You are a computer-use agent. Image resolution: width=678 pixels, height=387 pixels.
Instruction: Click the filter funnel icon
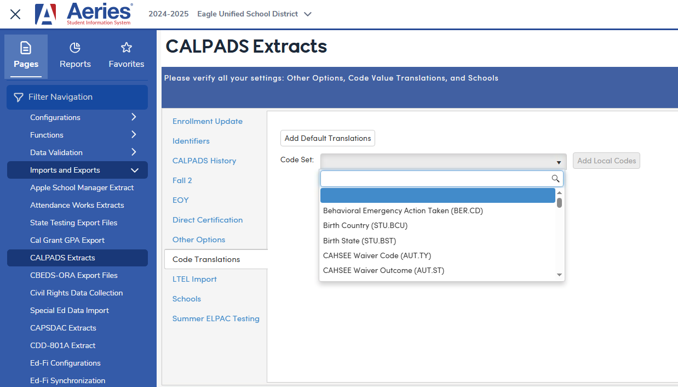click(19, 98)
